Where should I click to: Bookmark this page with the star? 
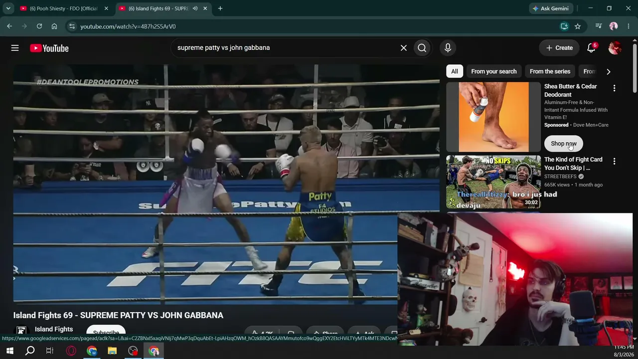578,26
